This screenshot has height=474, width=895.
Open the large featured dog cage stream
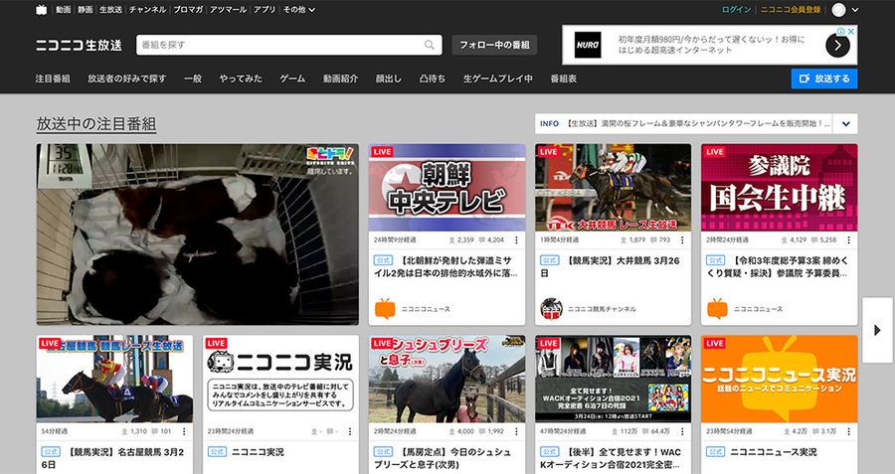pyautogui.click(x=198, y=235)
